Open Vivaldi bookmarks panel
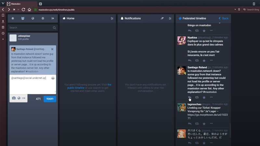The image size is (260, 146). tap(3, 15)
